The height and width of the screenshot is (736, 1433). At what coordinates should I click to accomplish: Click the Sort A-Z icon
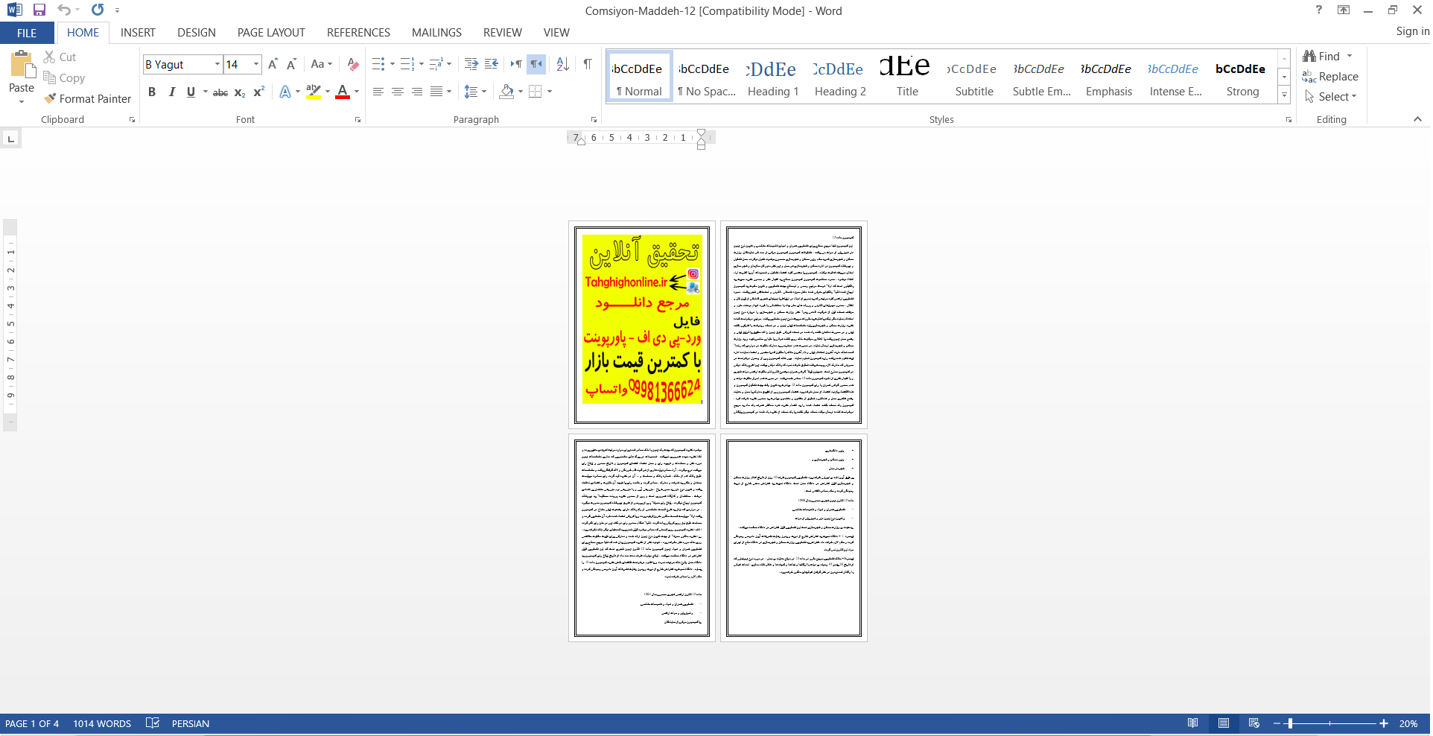coord(563,64)
